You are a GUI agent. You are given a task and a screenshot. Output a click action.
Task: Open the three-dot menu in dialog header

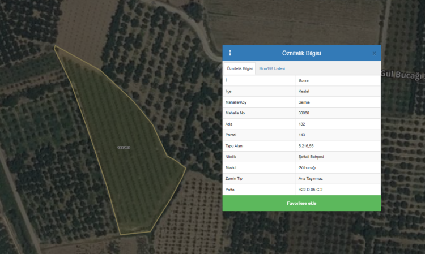230,53
